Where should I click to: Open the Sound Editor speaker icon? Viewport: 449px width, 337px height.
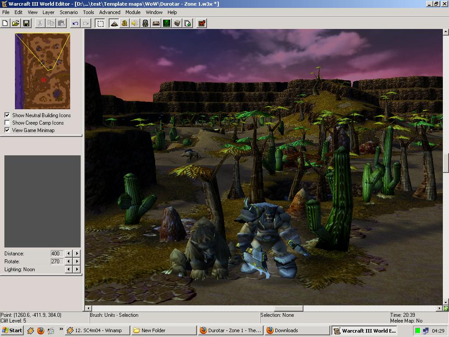pos(135,23)
